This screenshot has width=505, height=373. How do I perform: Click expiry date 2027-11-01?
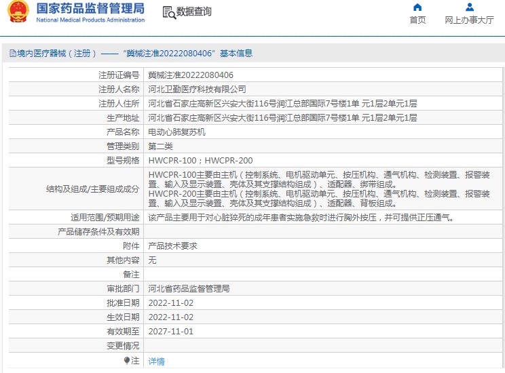(170, 332)
